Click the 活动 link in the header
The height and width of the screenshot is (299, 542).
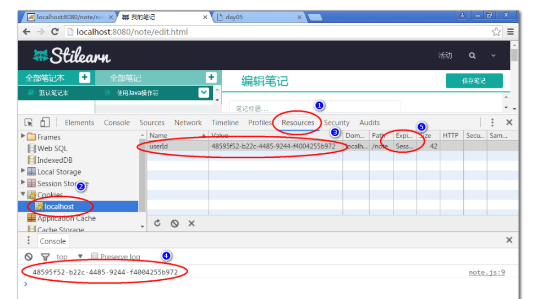(x=445, y=56)
